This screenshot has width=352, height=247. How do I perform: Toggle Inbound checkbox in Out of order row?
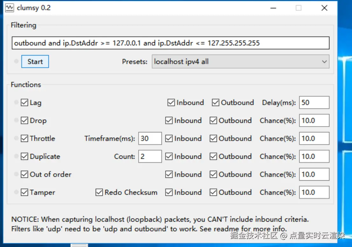[x=169, y=174]
